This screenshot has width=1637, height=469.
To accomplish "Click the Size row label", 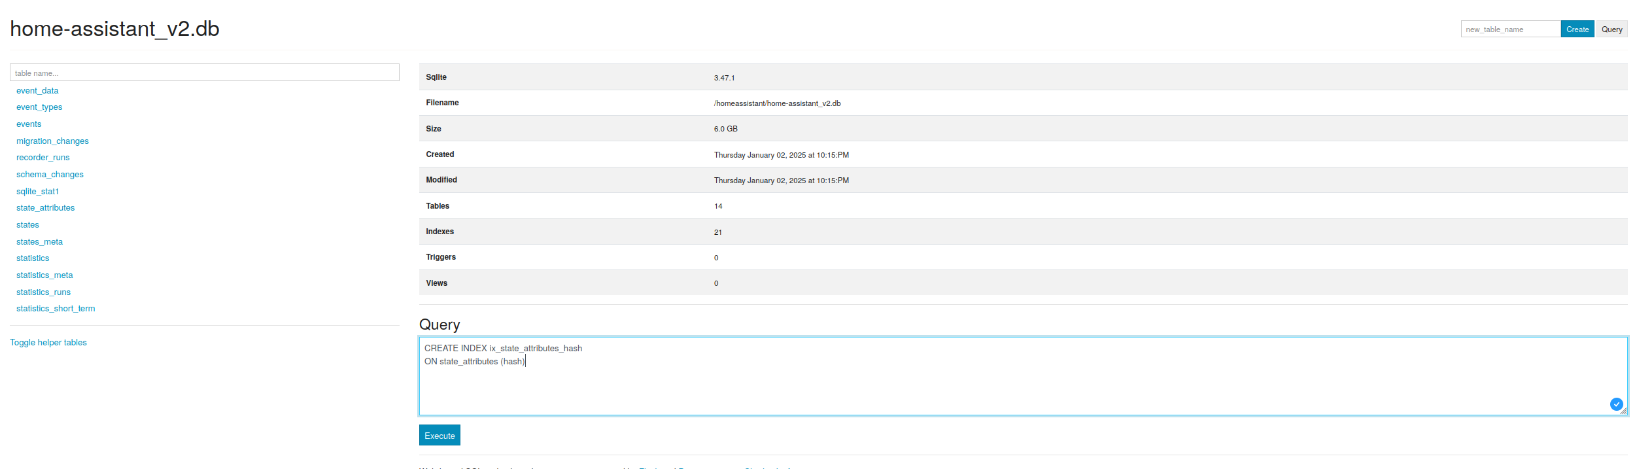I will [x=434, y=129].
